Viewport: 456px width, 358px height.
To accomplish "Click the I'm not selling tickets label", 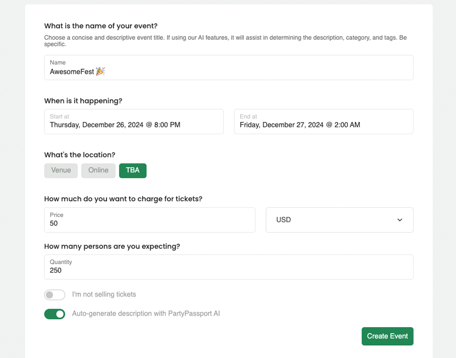I will point(104,294).
